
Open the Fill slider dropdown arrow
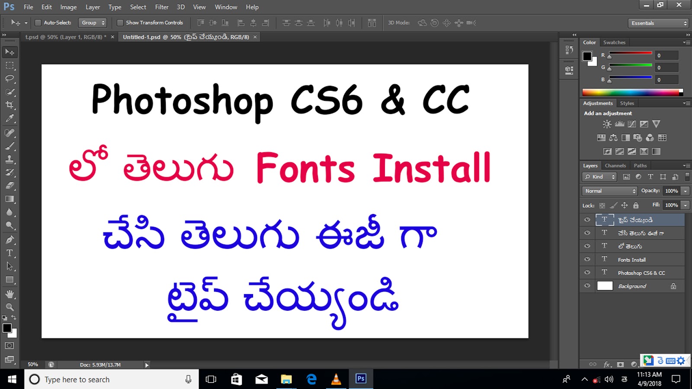click(686, 205)
